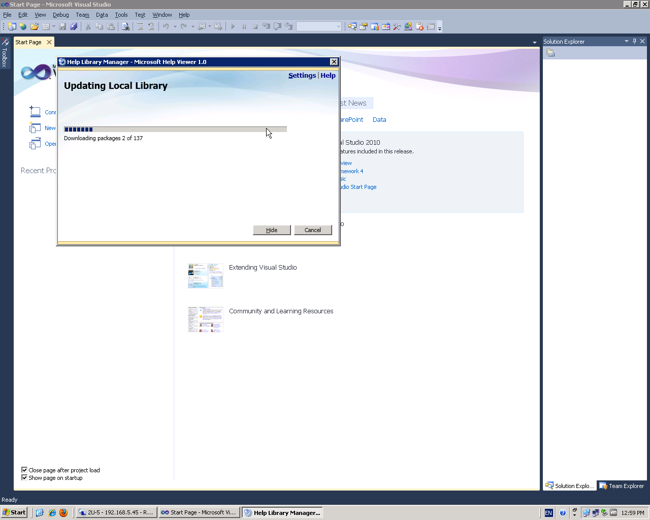The width and height of the screenshot is (650, 520).
Task: Open the Window menu
Action: point(162,15)
